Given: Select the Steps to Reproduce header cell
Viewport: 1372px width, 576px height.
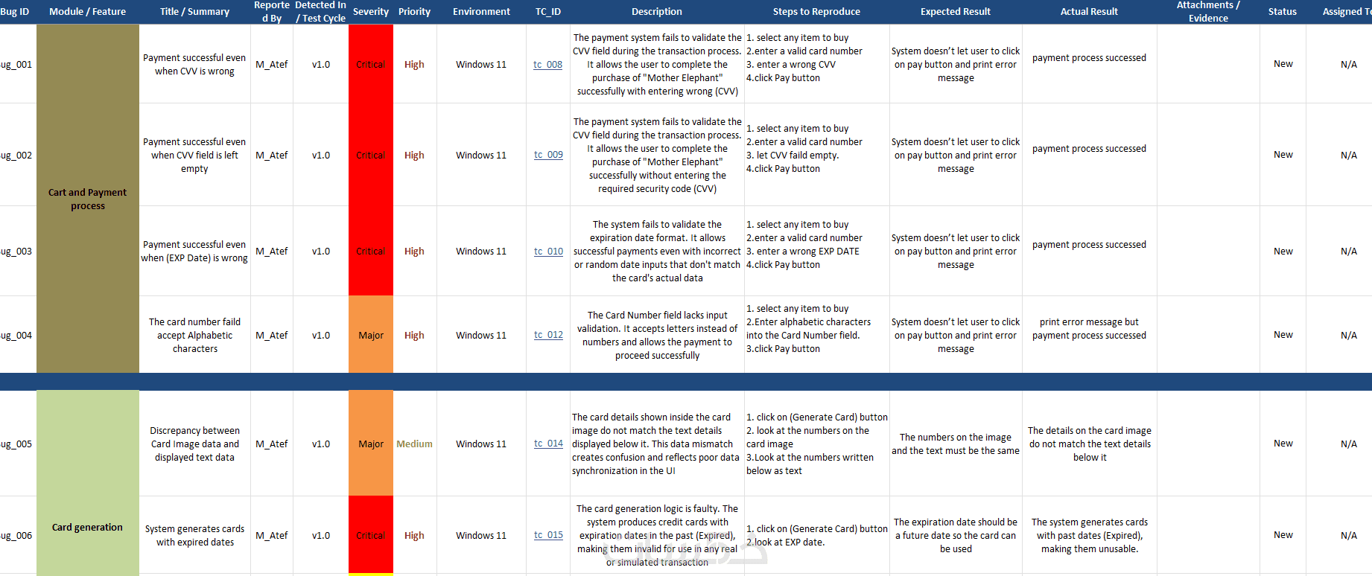Looking at the screenshot, I should pos(816,12).
